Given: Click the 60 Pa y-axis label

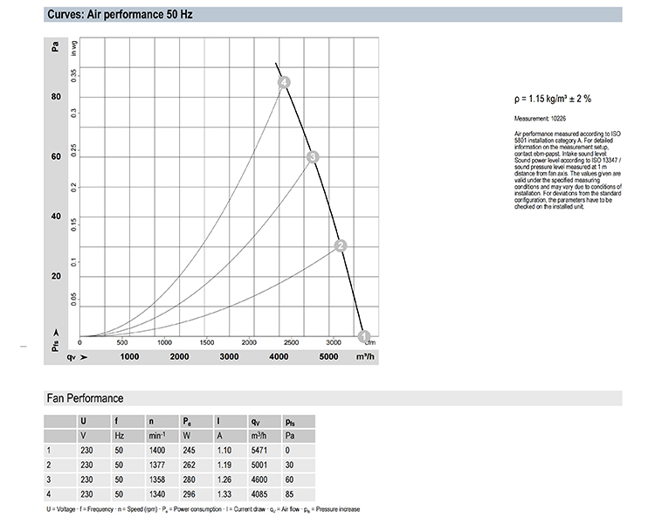Looking at the screenshot, I should (x=56, y=156).
